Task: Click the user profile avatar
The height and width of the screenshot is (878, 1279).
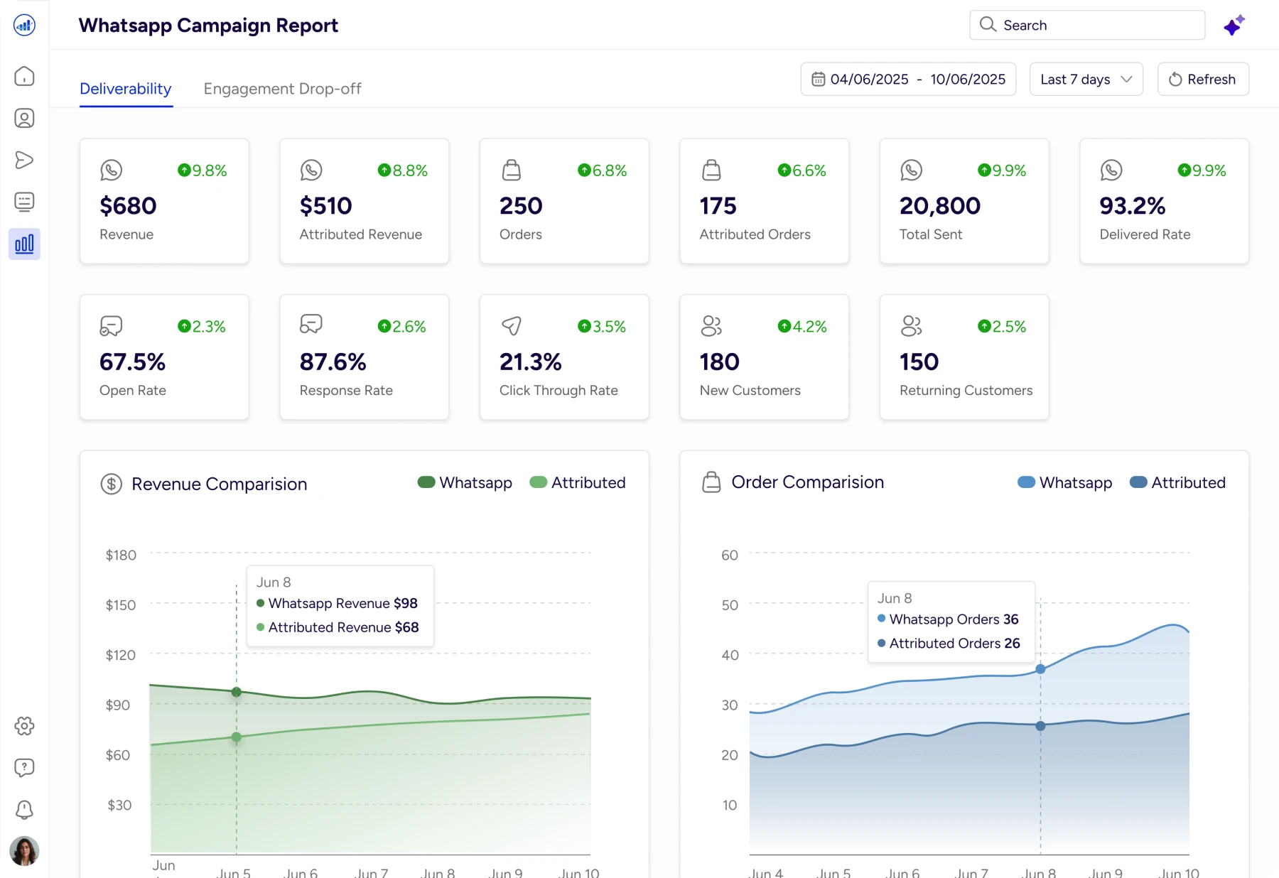Action: (x=24, y=851)
